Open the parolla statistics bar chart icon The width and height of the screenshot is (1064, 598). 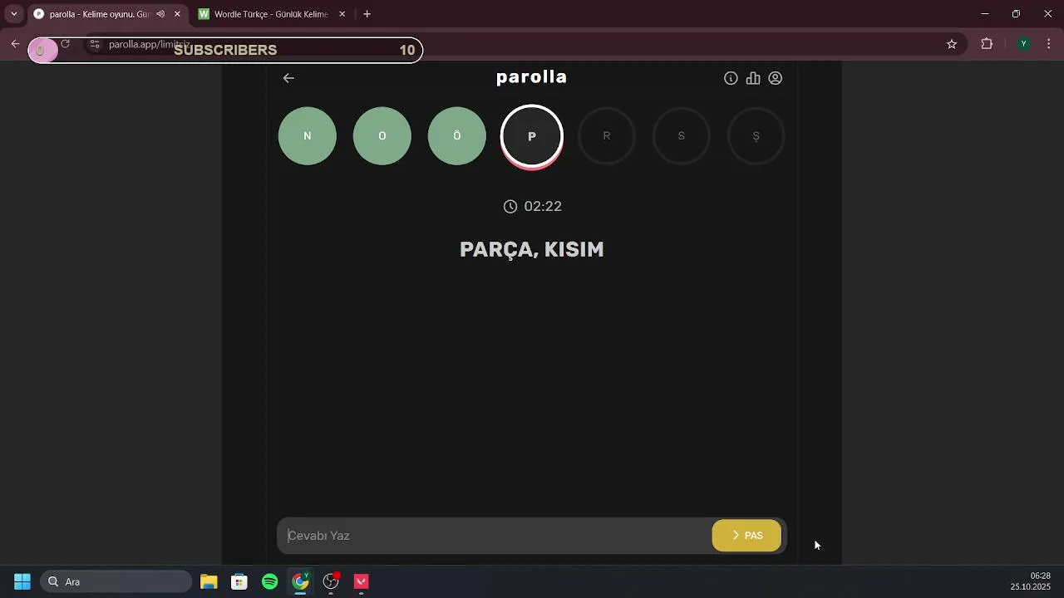(x=753, y=78)
